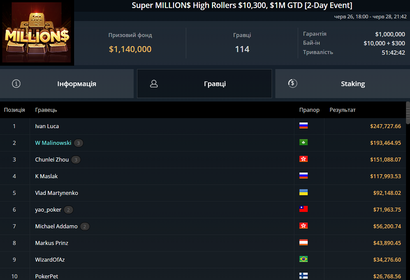
Task: Sort the list by the Результат column
Action: coord(342,110)
